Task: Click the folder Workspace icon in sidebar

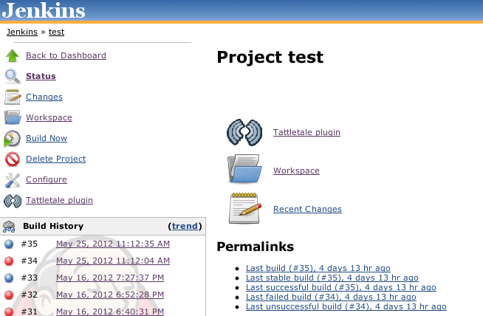Action: coord(13,117)
